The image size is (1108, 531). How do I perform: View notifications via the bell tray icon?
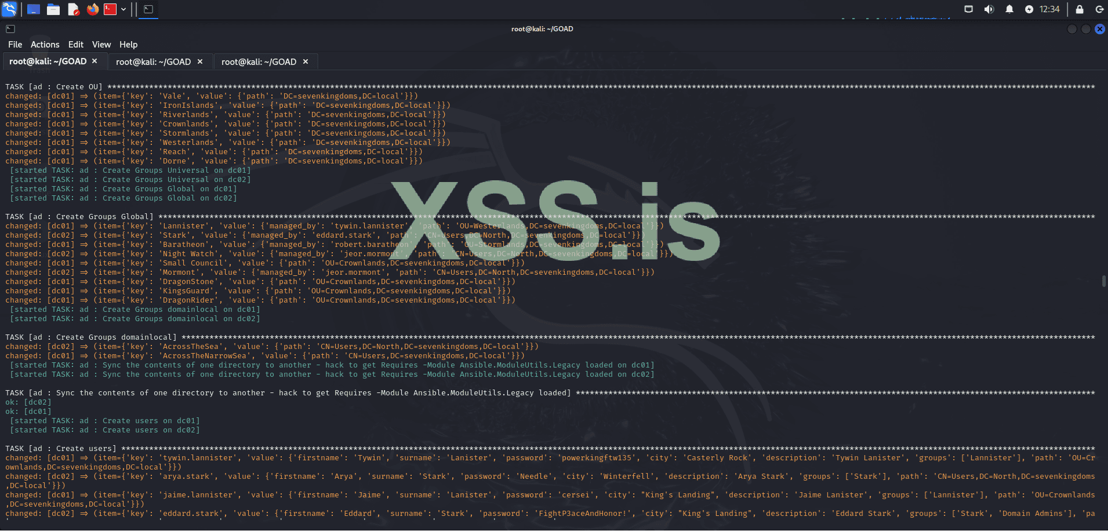(x=1009, y=9)
